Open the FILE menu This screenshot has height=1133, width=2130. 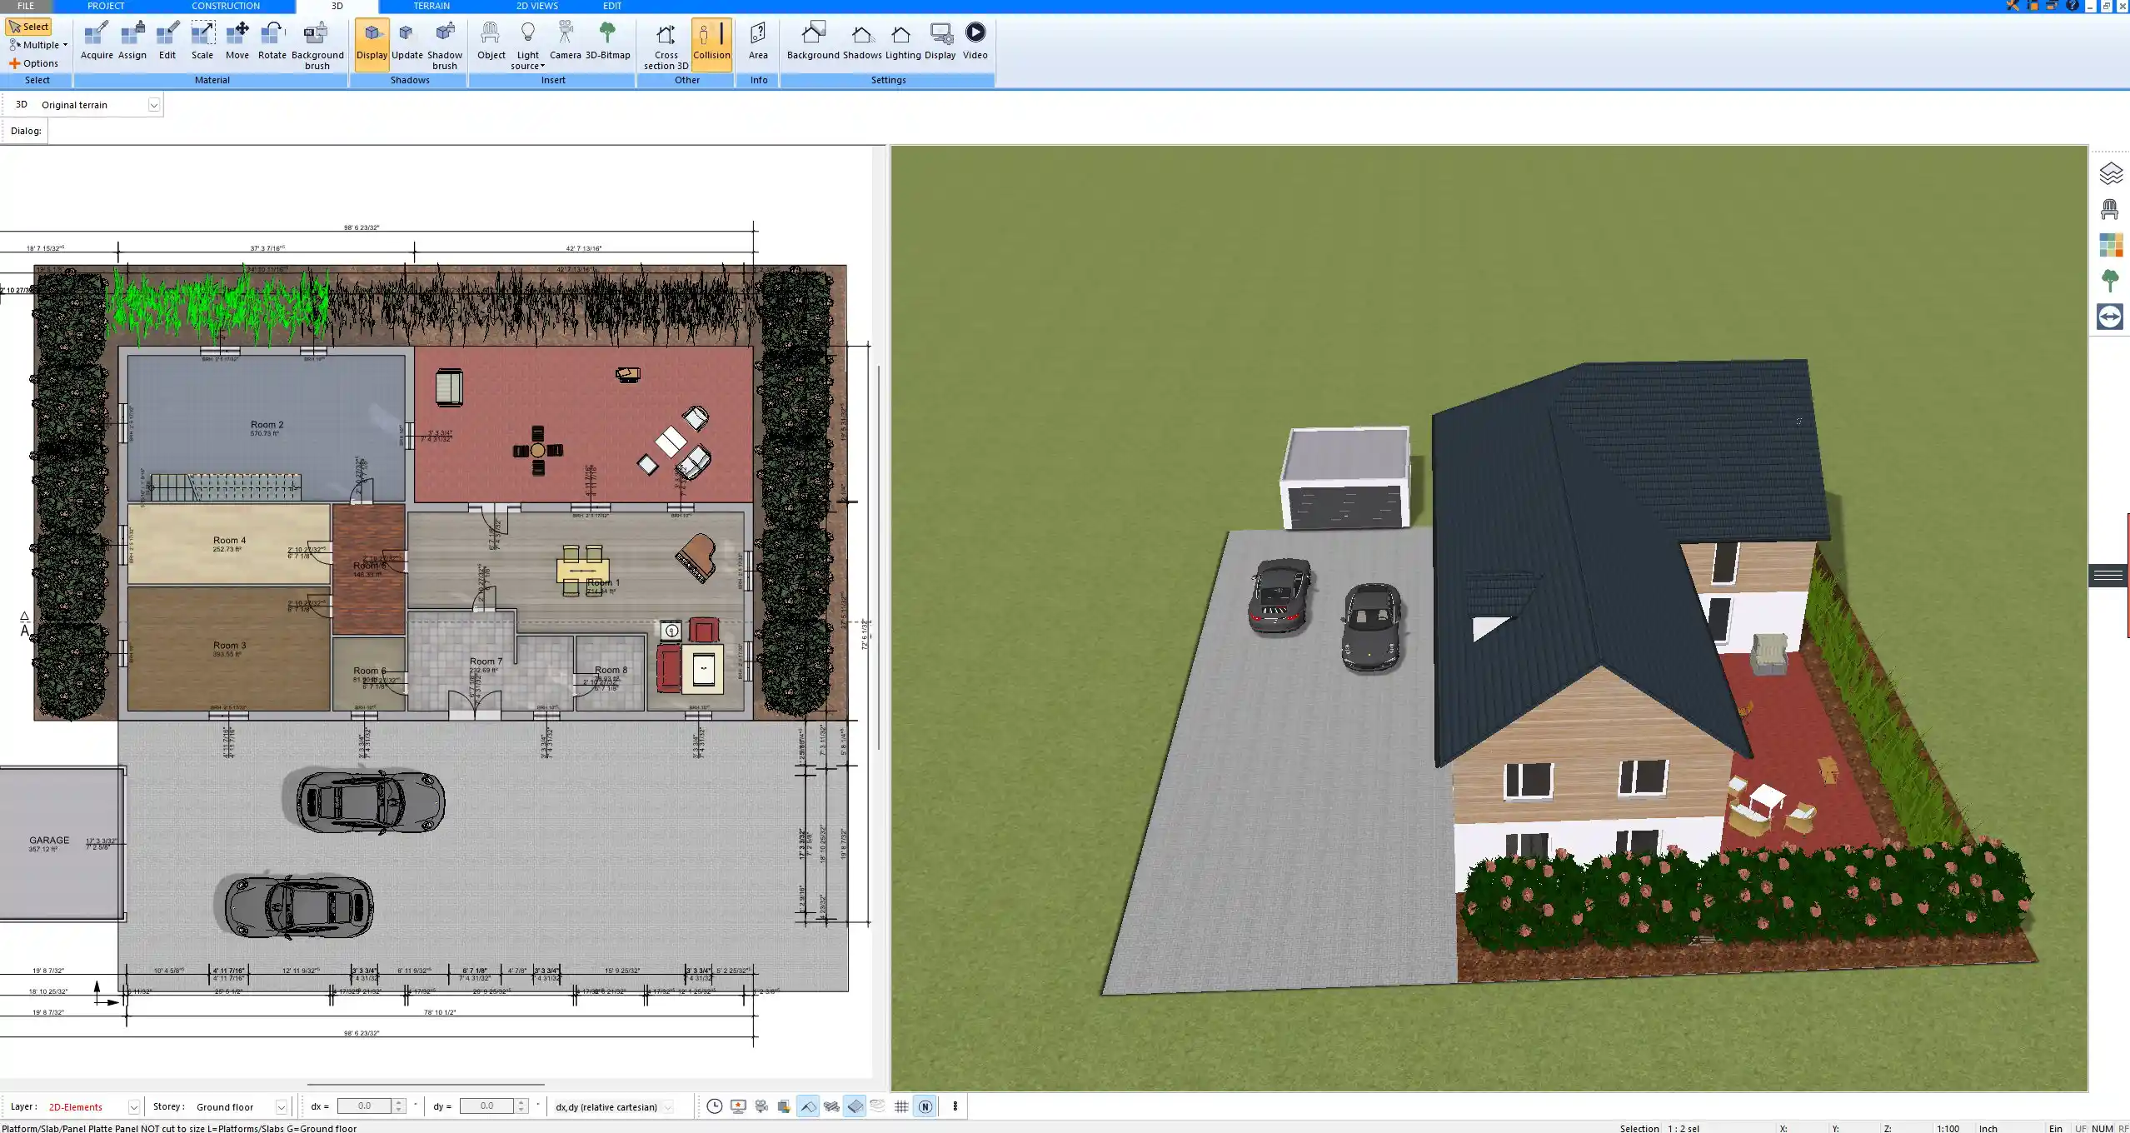tap(25, 6)
